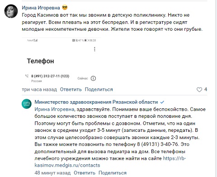Share the Ministry's comment from 48 минут назад
Screen dimensions: 217x177
[113, 173]
